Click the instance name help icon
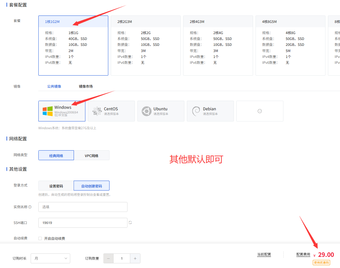 [x=30, y=207]
